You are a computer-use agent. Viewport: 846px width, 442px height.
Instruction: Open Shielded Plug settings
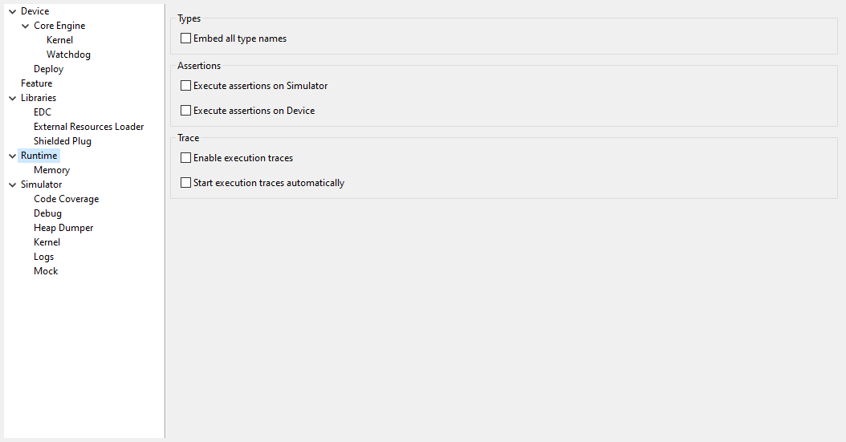coord(63,141)
